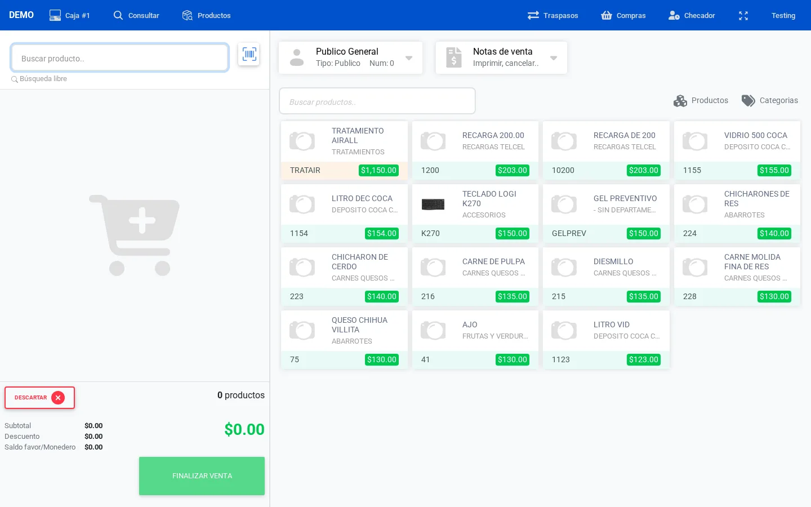Click product code GELPREV
This screenshot has height=507, width=811.
[x=569, y=233]
